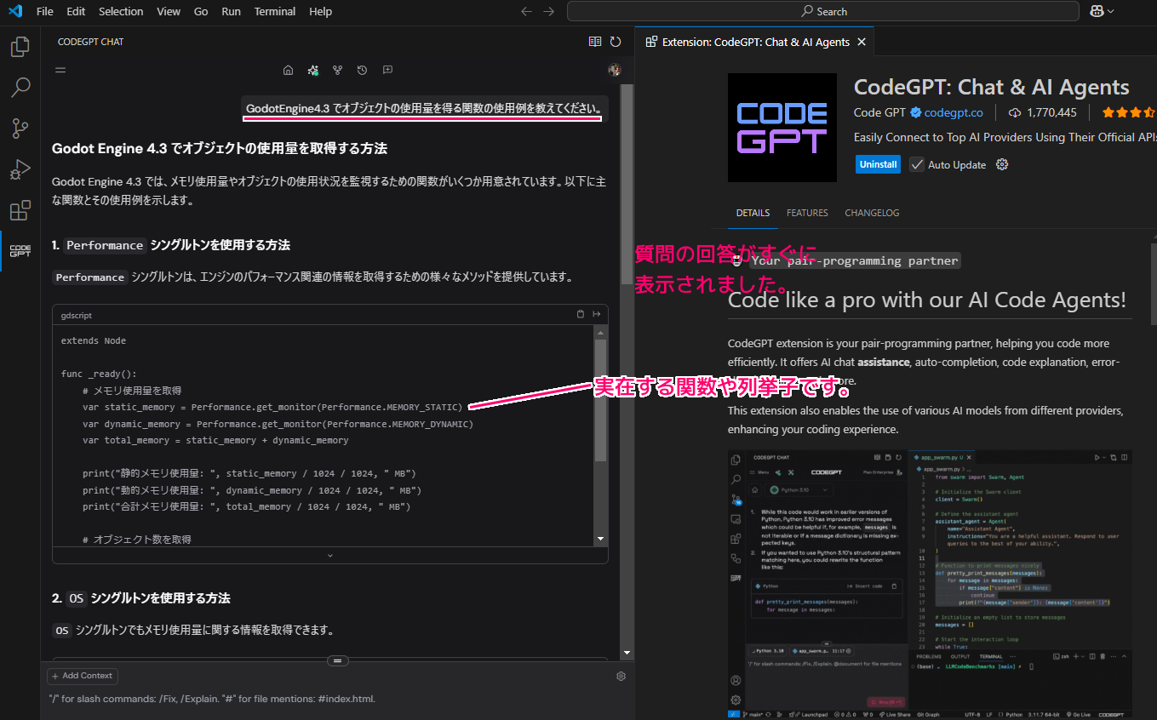
Task: Go back with the left arrow in title bar
Action: (x=526, y=11)
